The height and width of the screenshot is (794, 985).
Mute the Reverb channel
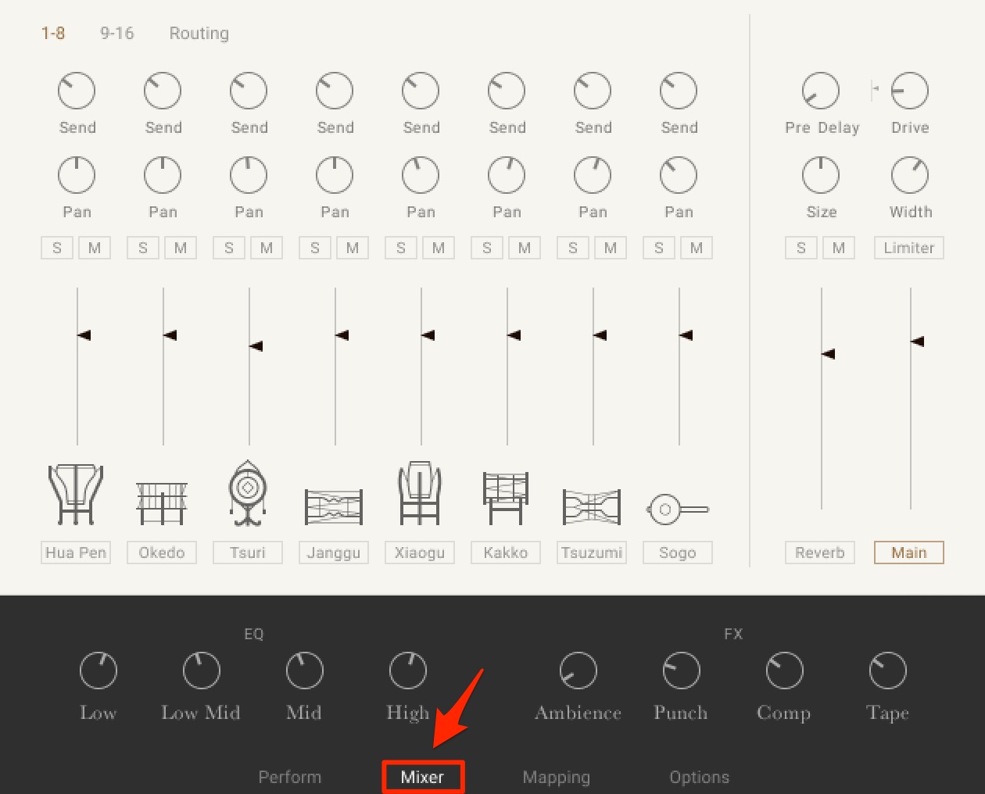point(839,248)
